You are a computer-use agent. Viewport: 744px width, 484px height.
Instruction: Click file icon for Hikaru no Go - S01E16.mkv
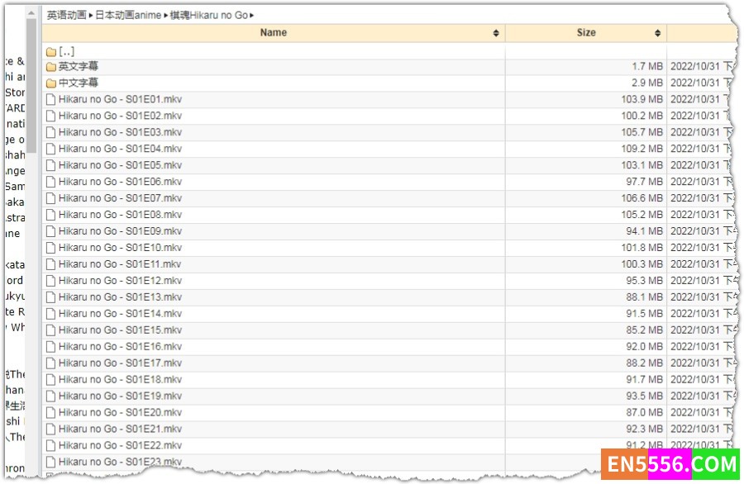50,347
